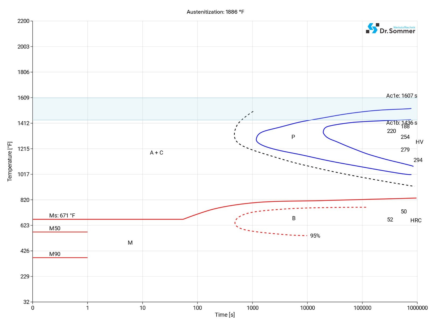Click the 2200 tick on temperature axis
Viewport: 431px width, 323px height.
coord(23,21)
